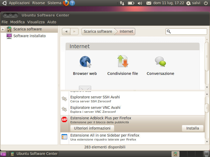Click the network connection indicator
Screen dimensions: 210x157
(122, 3)
